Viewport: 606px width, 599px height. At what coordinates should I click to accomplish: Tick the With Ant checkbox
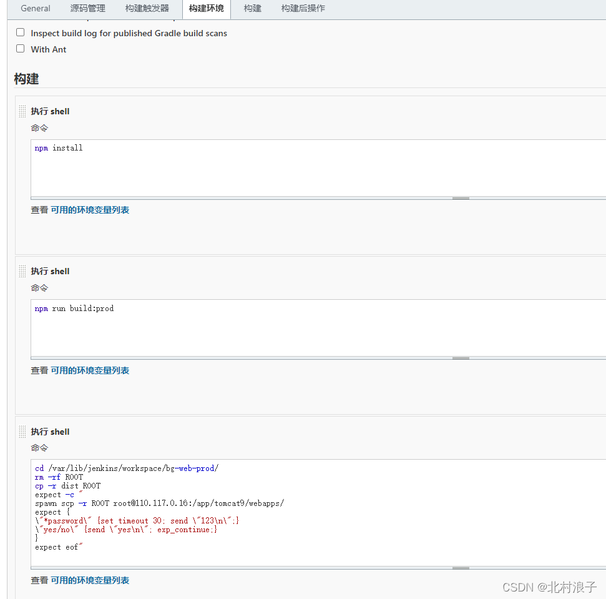click(x=20, y=49)
